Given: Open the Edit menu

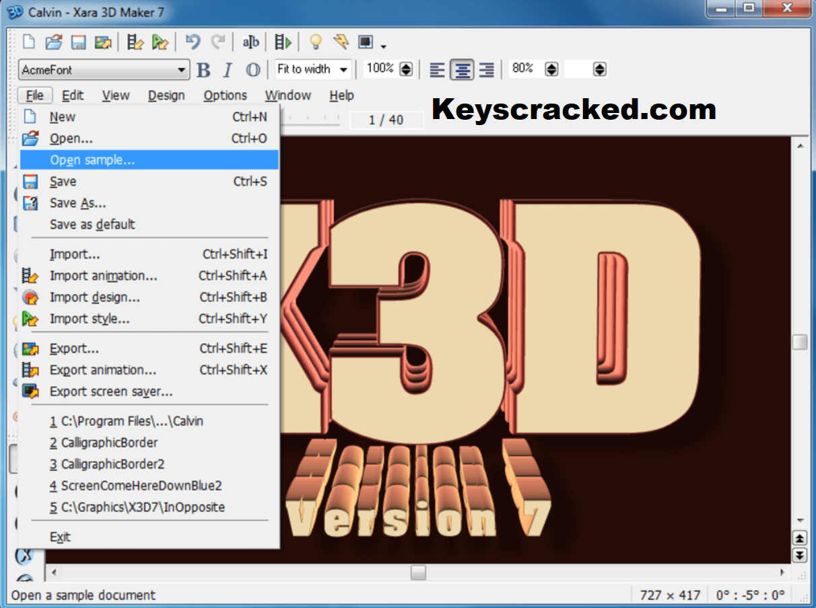Looking at the screenshot, I should pyautogui.click(x=73, y=96).
